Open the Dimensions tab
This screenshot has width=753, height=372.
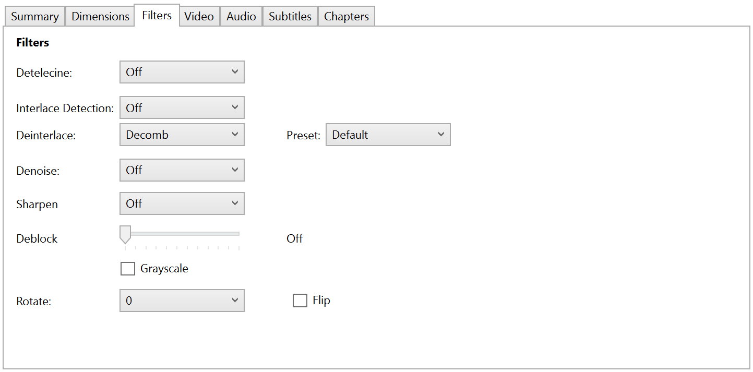pos(100,16)
